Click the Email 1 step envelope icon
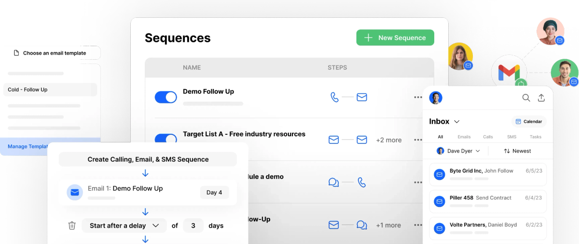The image size is (579, 244). (74, 193)
